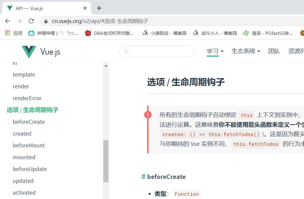
Task: Go to updated in sidebar
Action: (23, 181)
